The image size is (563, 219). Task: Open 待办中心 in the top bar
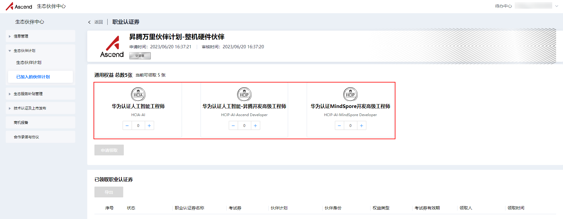coord(503,6)
